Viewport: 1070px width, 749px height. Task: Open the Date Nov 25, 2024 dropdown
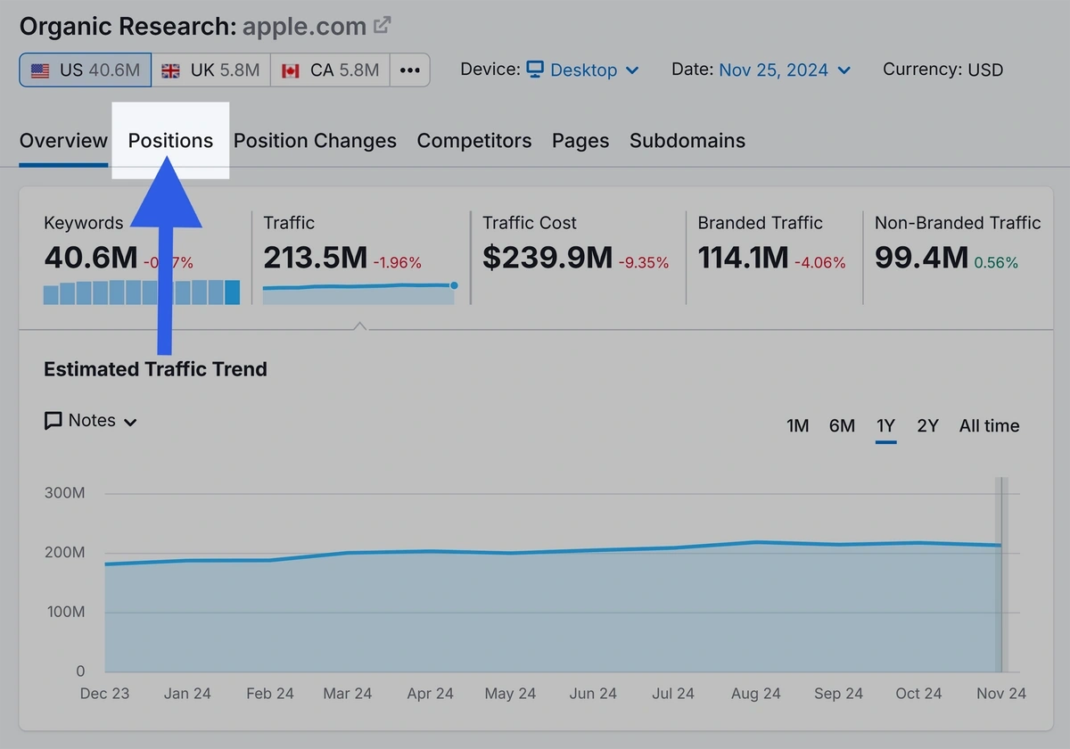click(x=785, y=70)
